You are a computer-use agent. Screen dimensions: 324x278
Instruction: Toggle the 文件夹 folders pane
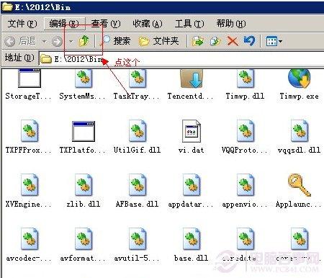[159, 41]
